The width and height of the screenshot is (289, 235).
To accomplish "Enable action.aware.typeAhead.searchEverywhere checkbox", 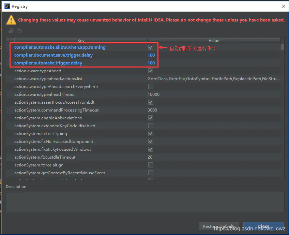I will click(x=151, y=87).
